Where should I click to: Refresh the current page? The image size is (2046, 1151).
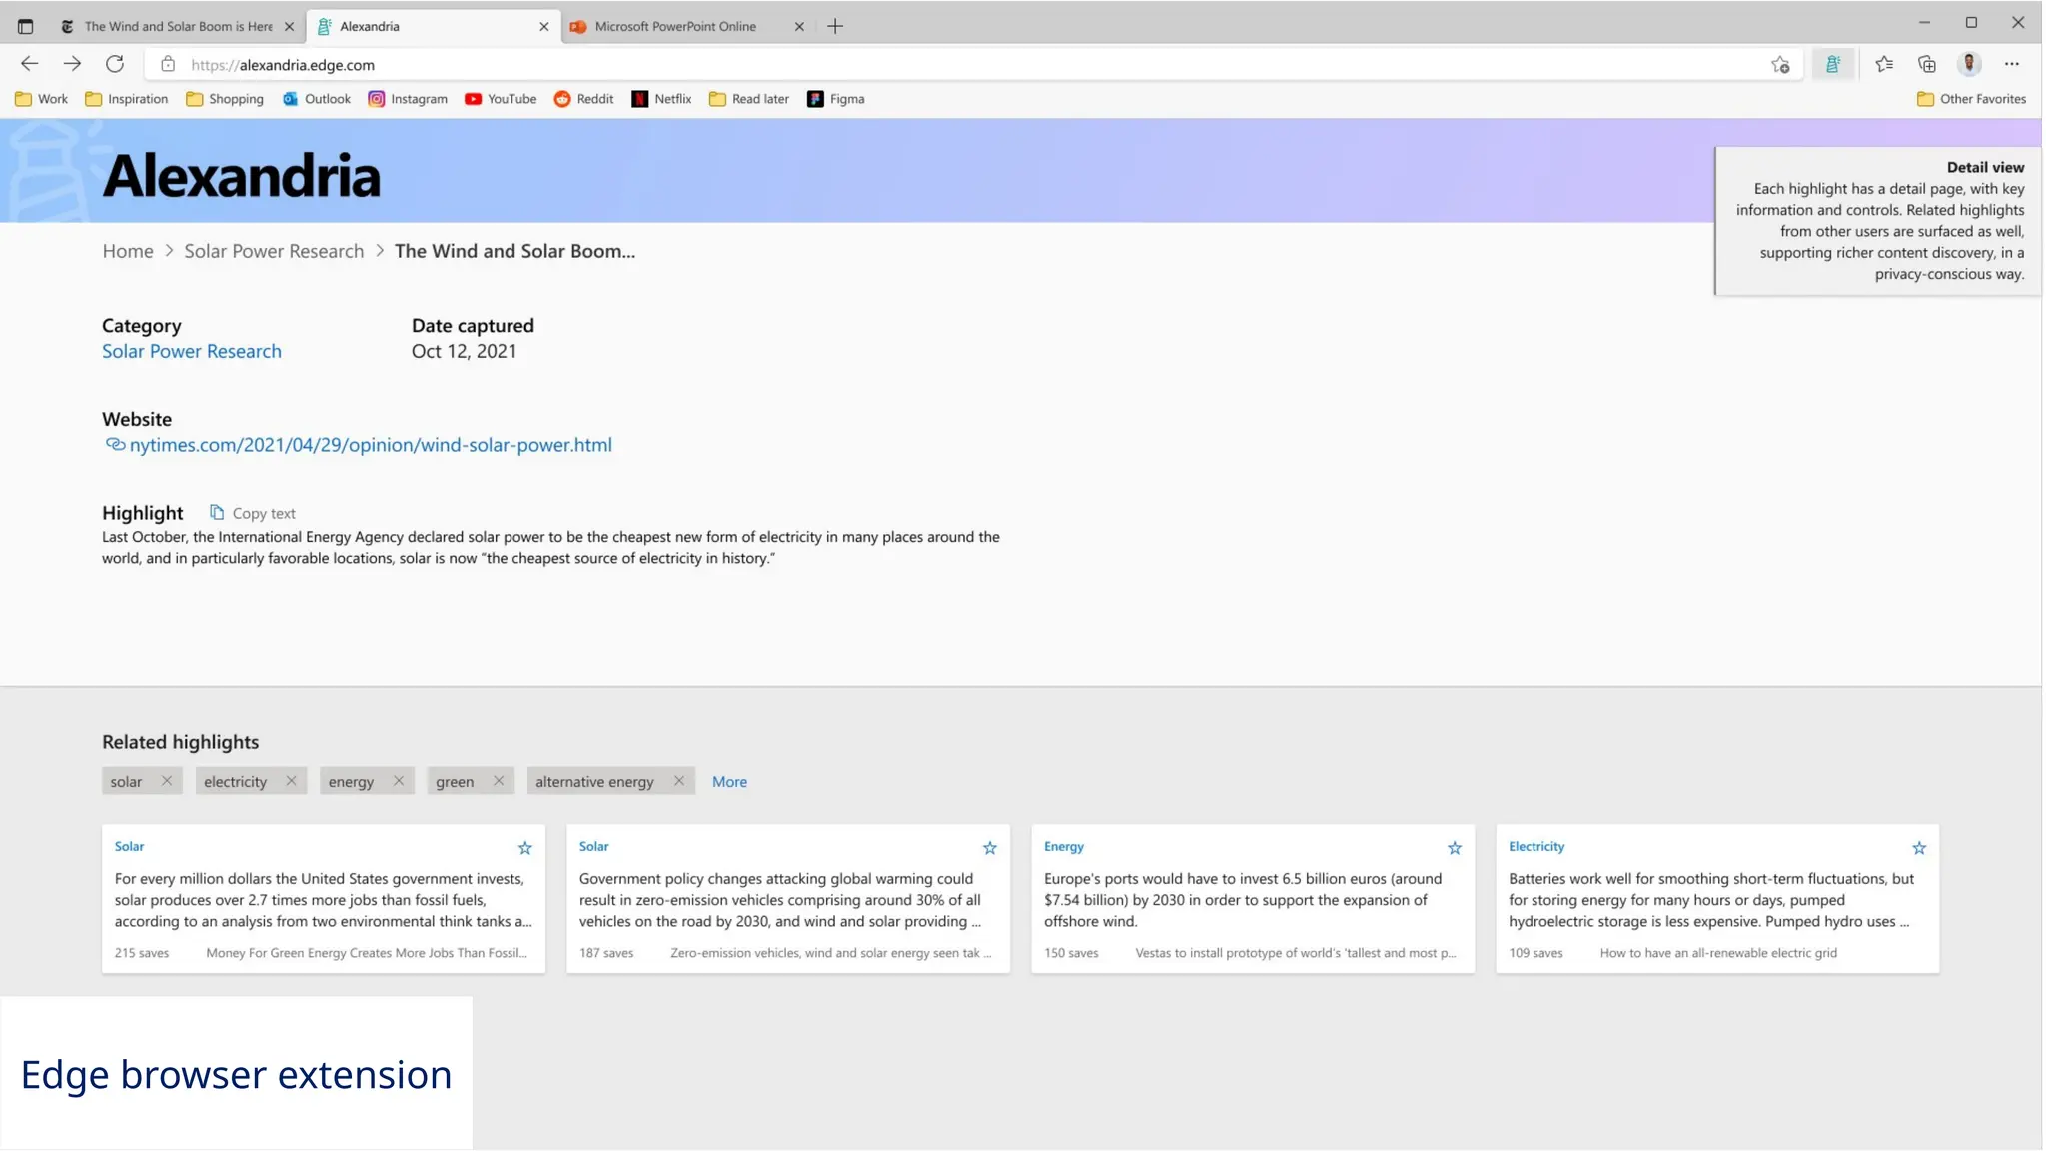point(115,64)
